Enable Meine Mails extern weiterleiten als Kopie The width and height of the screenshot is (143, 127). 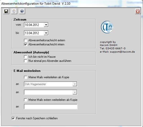point(25,100)
